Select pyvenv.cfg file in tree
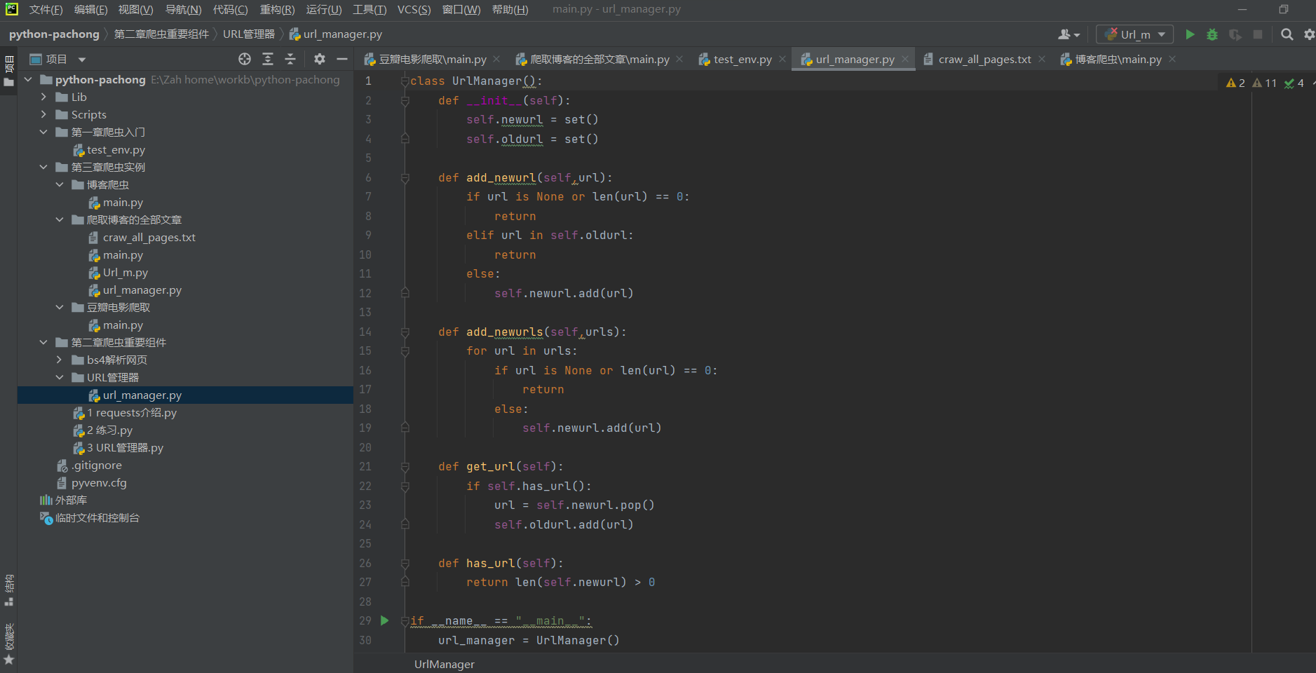 tap(99, 483)
